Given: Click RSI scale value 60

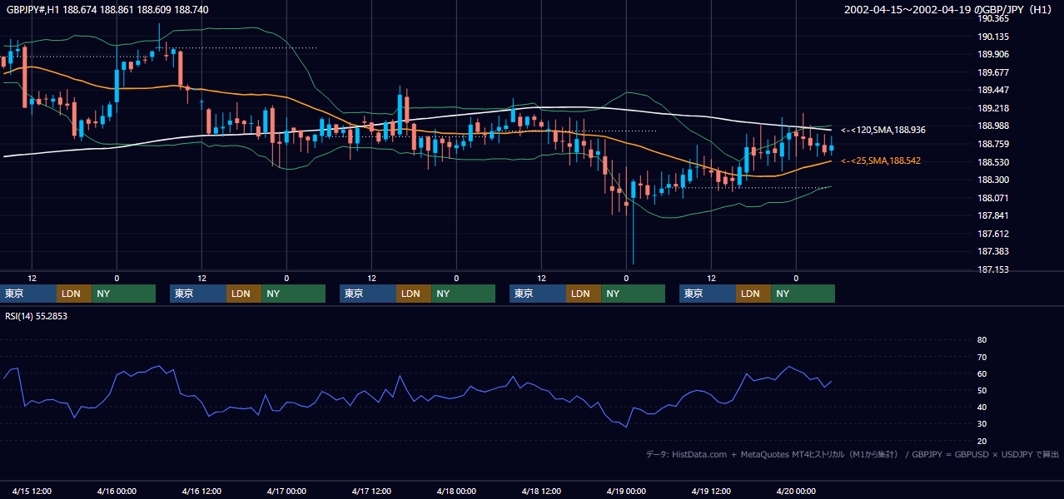Looking at the screenshot, I should pos(982,373).
